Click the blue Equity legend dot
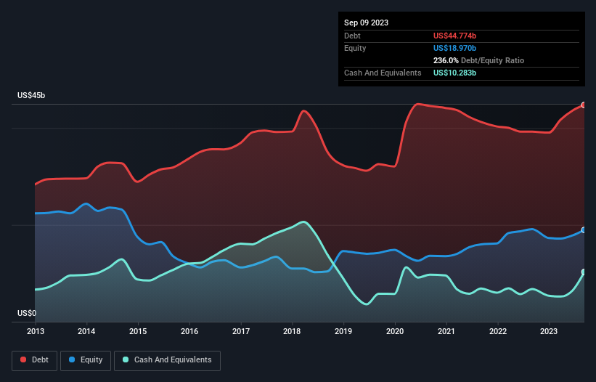The width and height of the screenshot is (596, 382). (72, 359)
